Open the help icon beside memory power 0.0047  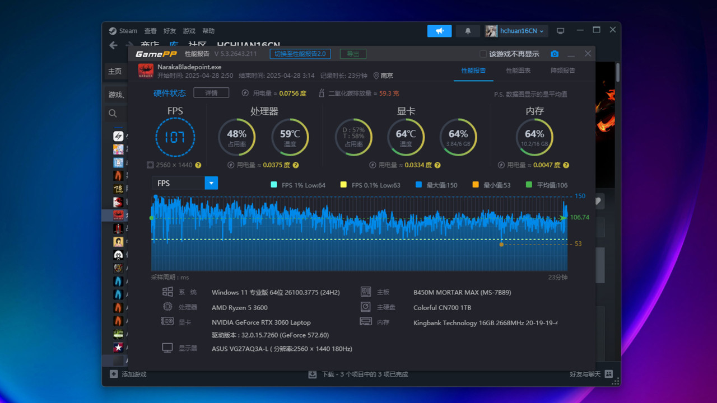(566, 166)
